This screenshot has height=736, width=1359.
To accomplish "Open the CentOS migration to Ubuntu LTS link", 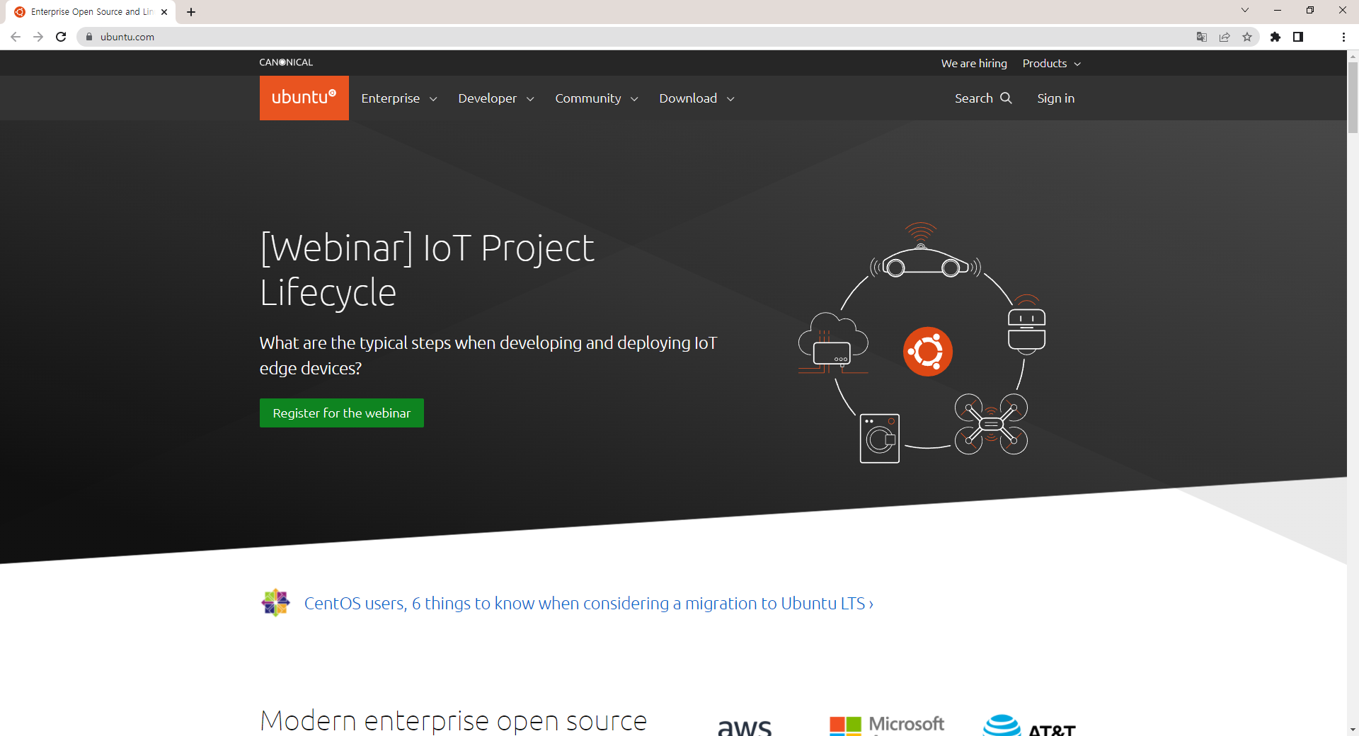I will coord(589,603).
